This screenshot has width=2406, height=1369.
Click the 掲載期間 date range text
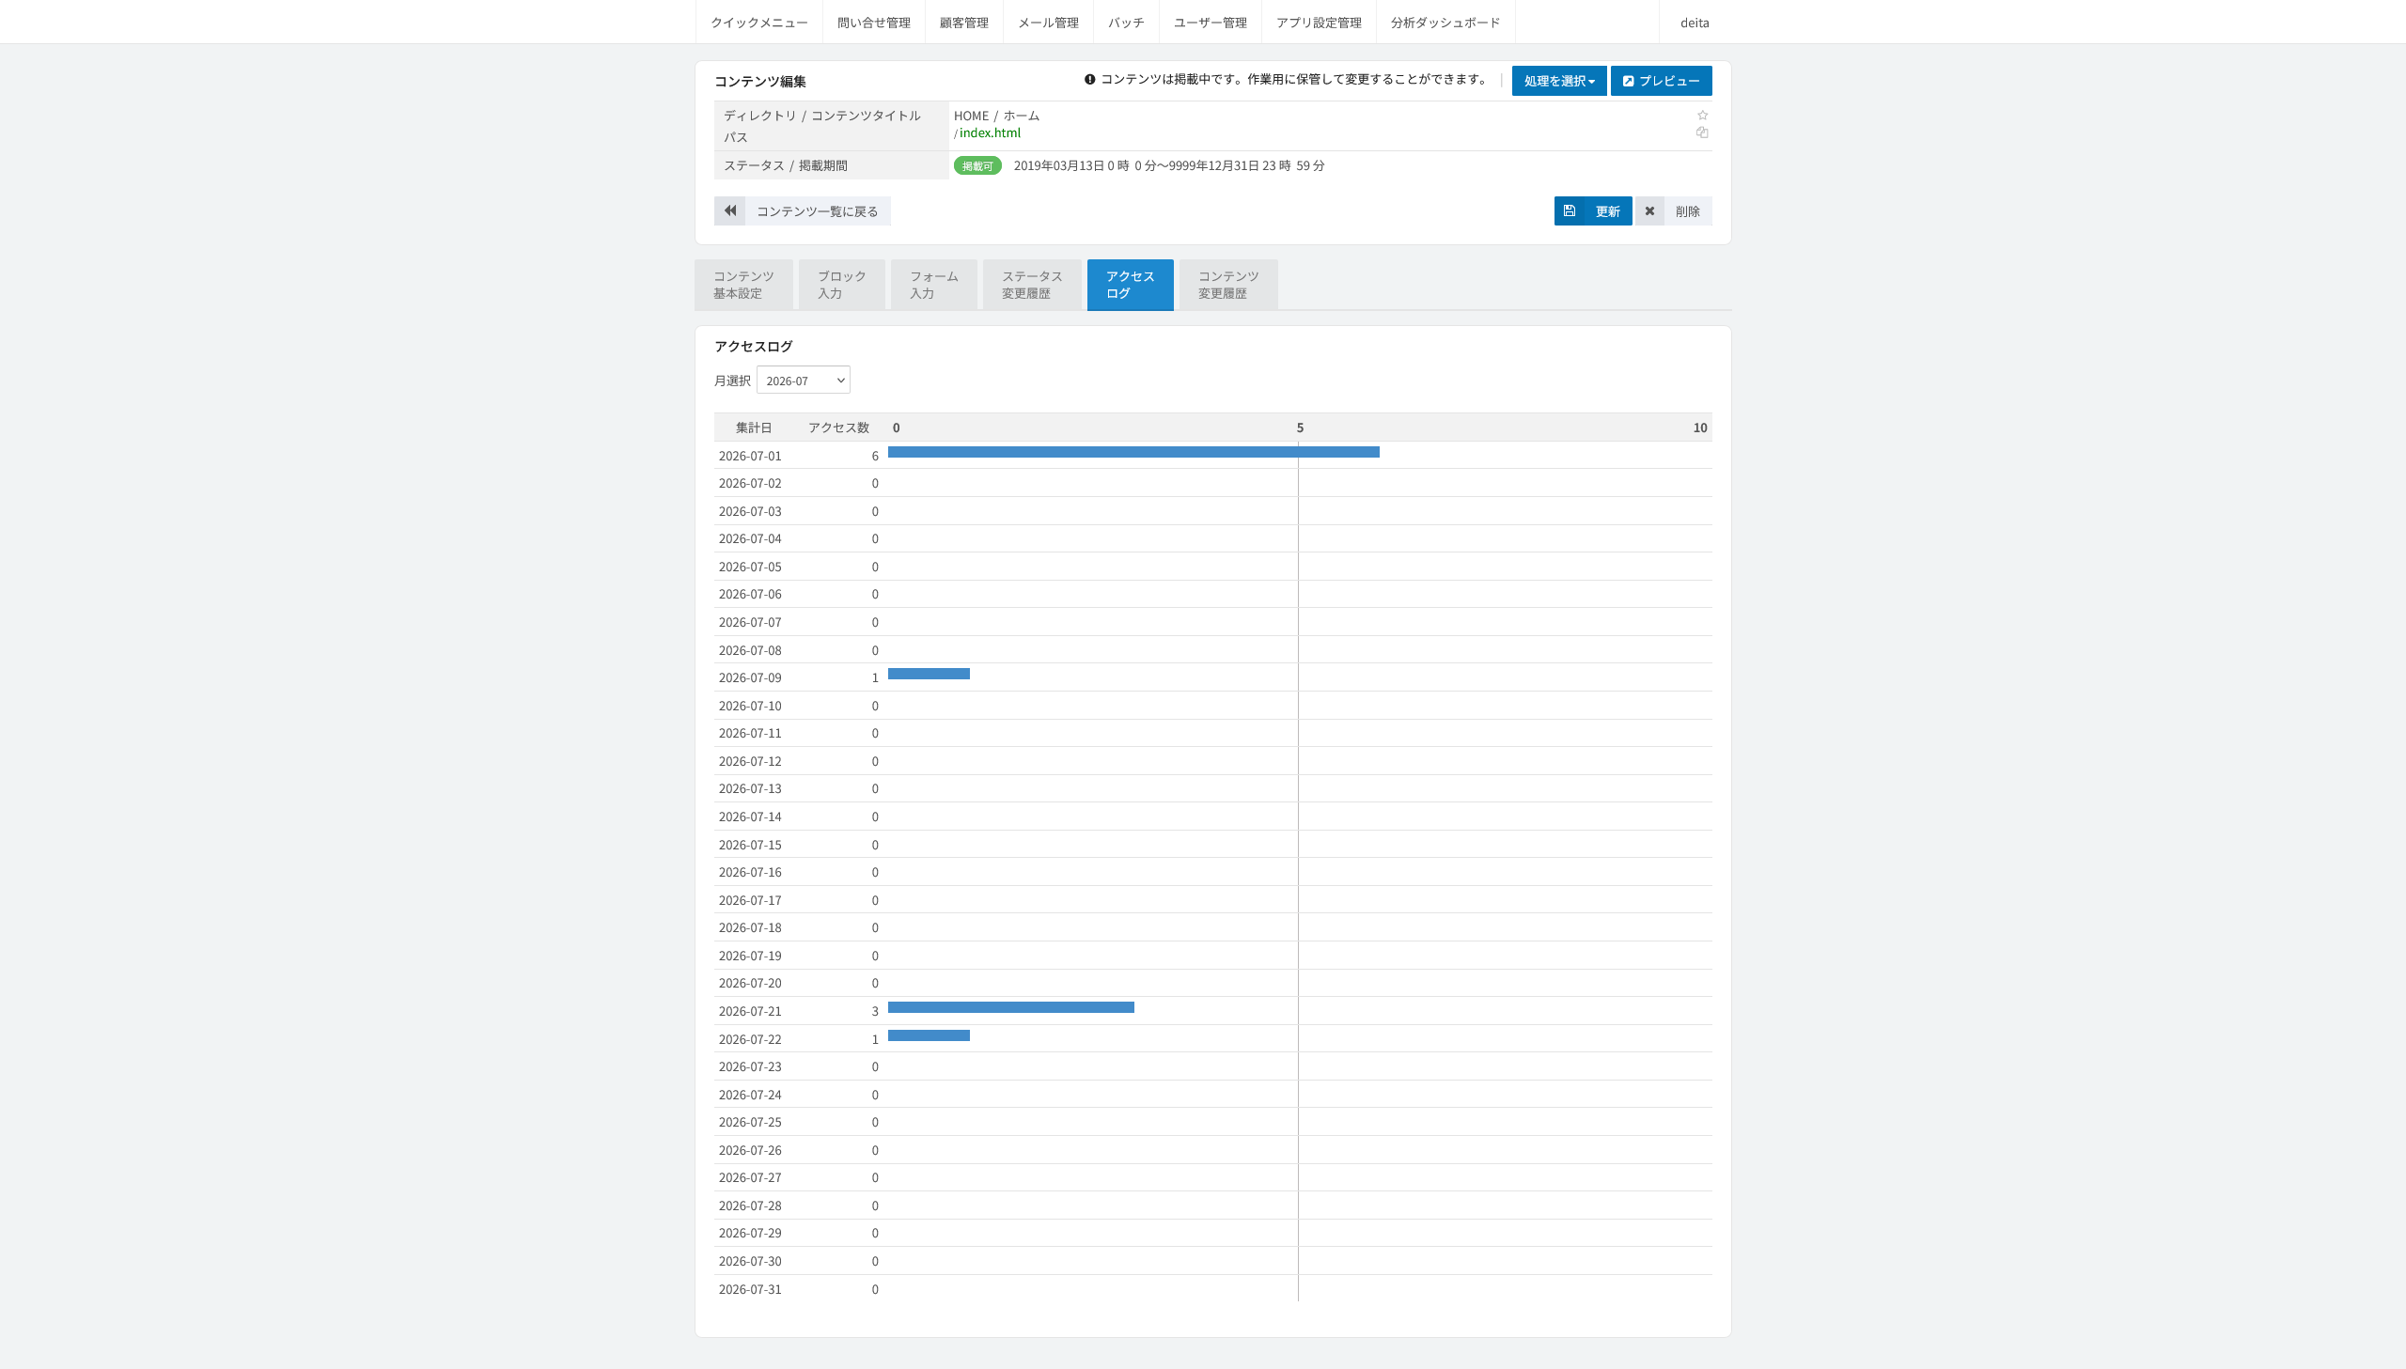coord(1168,165)
